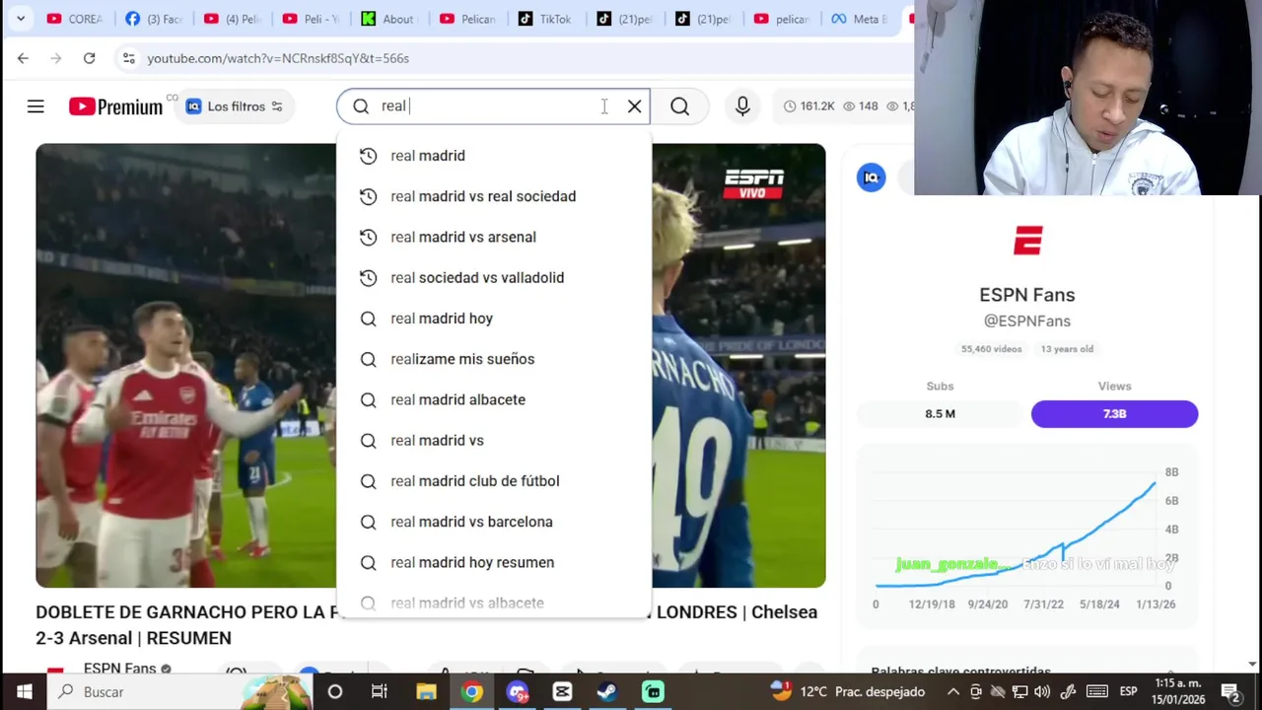Click the taskbar Buscar search box

coord(181,692)
